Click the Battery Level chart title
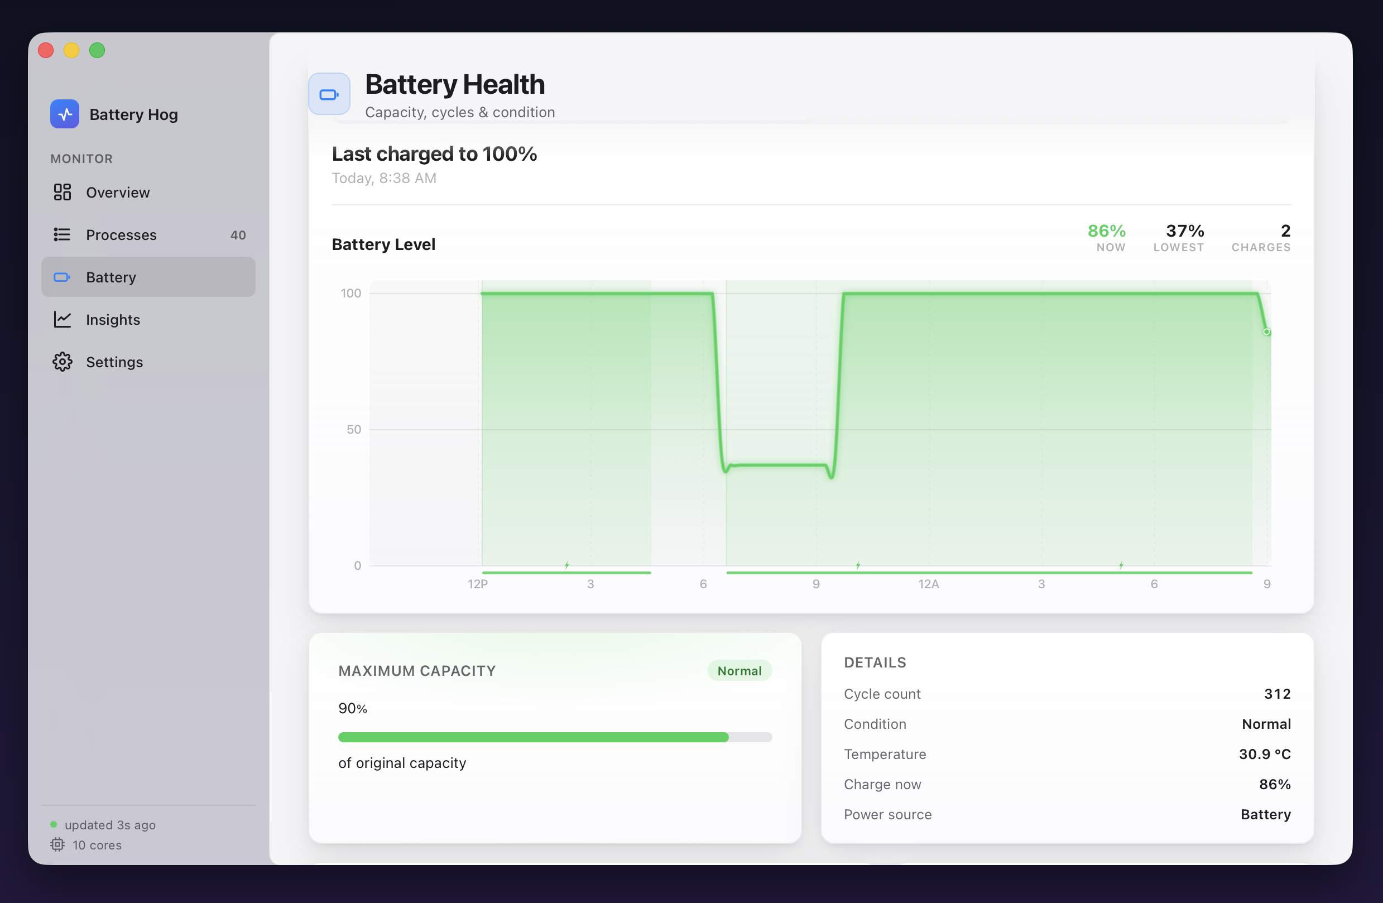 pos(383,244)
